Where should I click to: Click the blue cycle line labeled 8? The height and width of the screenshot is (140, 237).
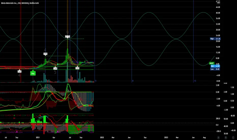pyautogui.click(x=132, y=41)
